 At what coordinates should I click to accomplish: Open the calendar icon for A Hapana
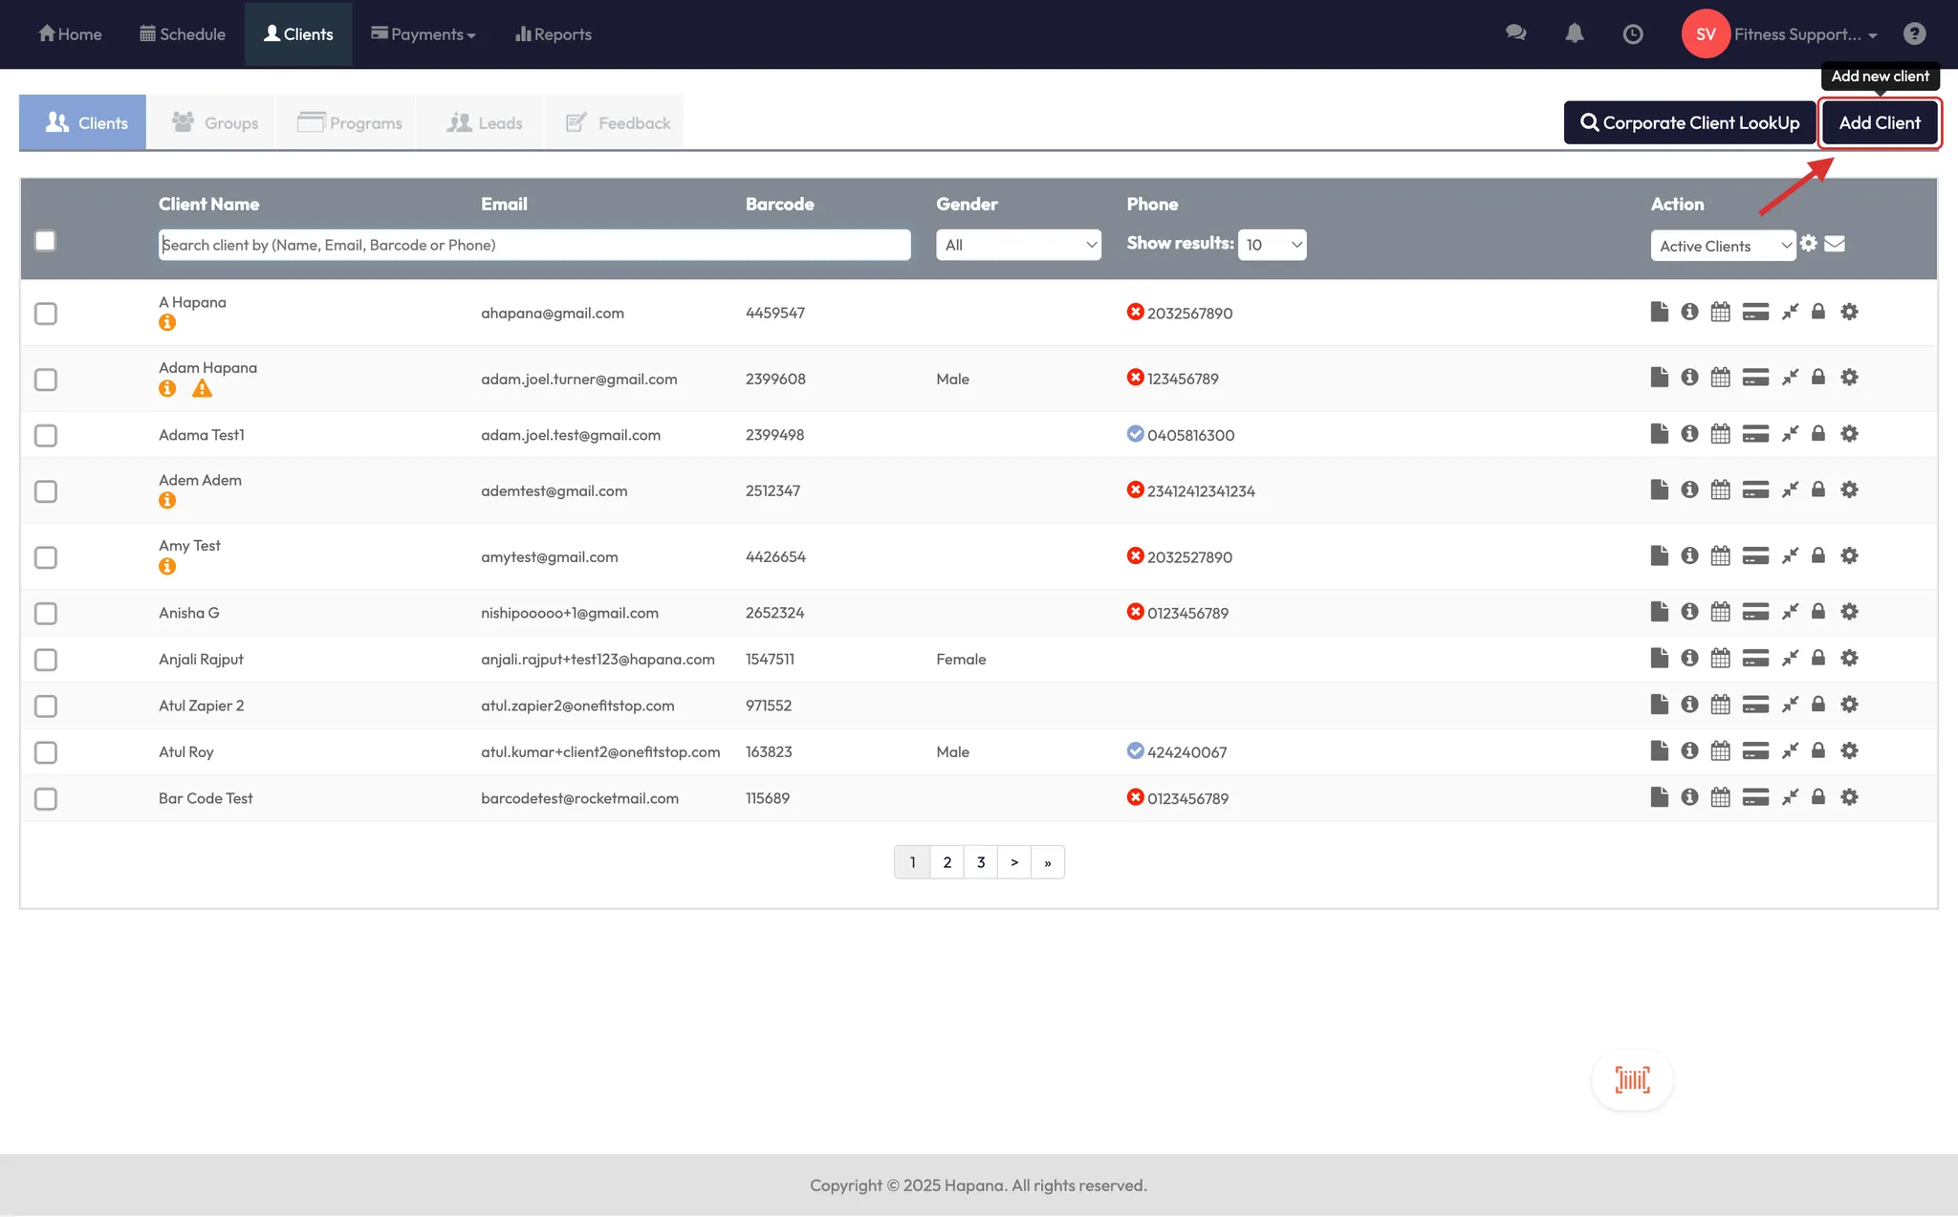pyautogui.click(x=1720, y=313)
